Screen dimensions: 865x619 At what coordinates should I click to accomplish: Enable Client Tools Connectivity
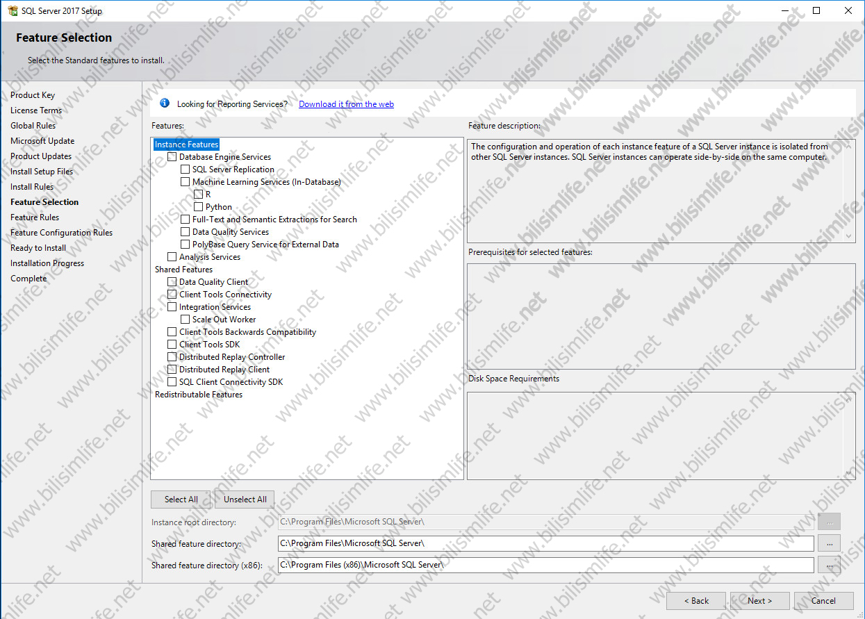click(x=172, y=295)
